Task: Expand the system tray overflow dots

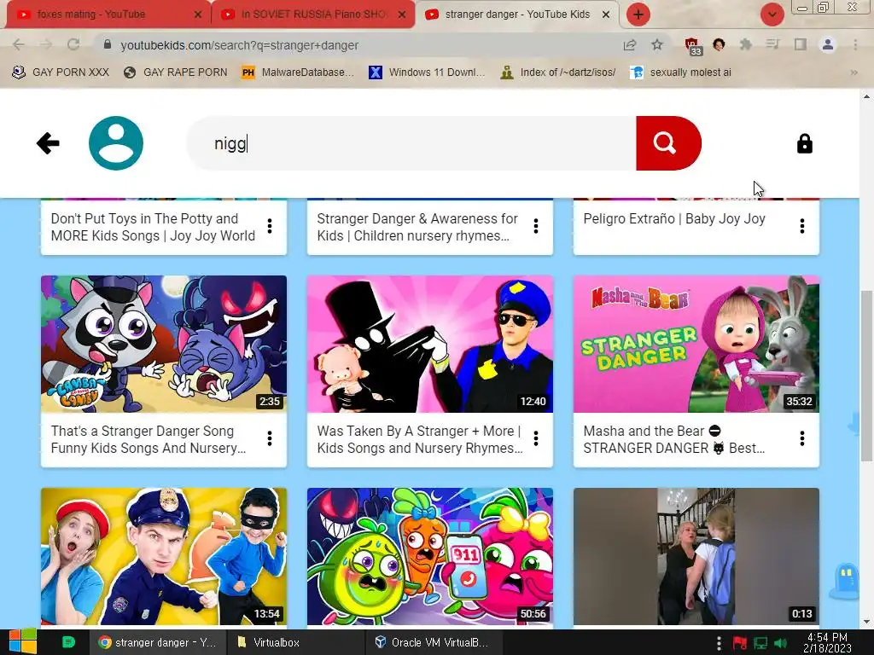Action: 719,643
